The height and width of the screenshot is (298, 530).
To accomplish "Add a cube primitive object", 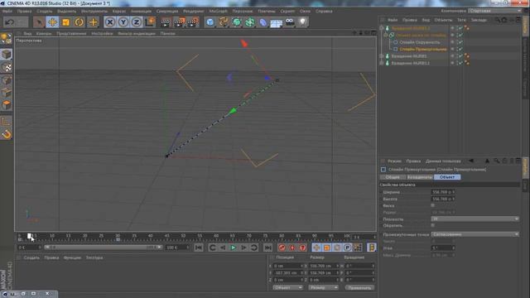I will [210, 22].
